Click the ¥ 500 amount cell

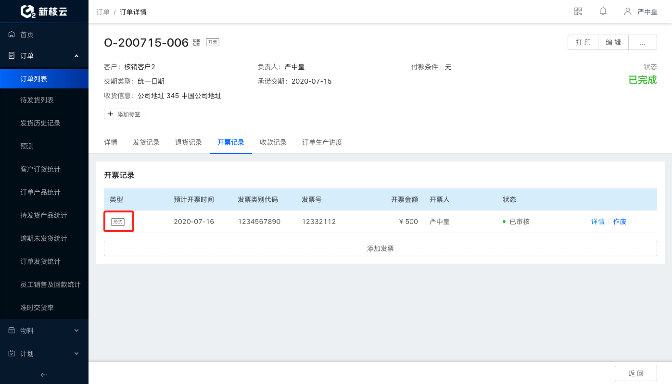click(408, 222)
